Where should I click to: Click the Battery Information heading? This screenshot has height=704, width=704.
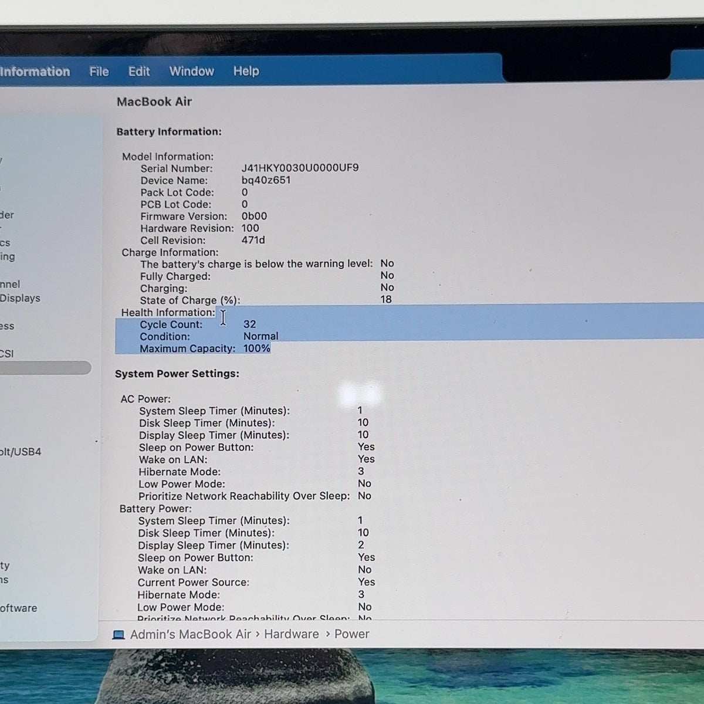pyautogui.click(x=169, y=132)
